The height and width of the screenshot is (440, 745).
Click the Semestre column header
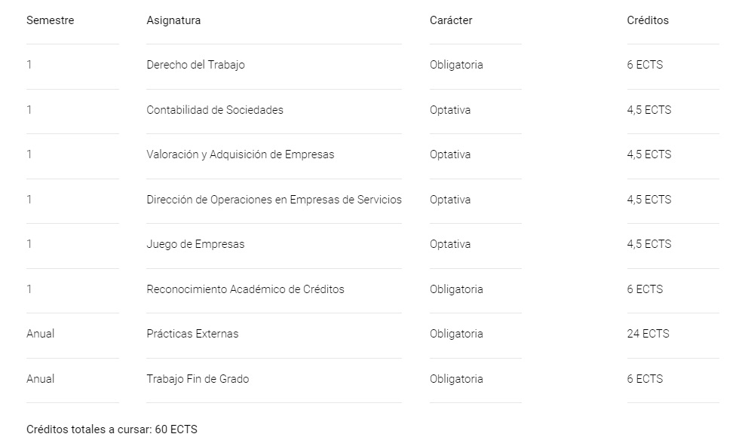tap(50, 20)
